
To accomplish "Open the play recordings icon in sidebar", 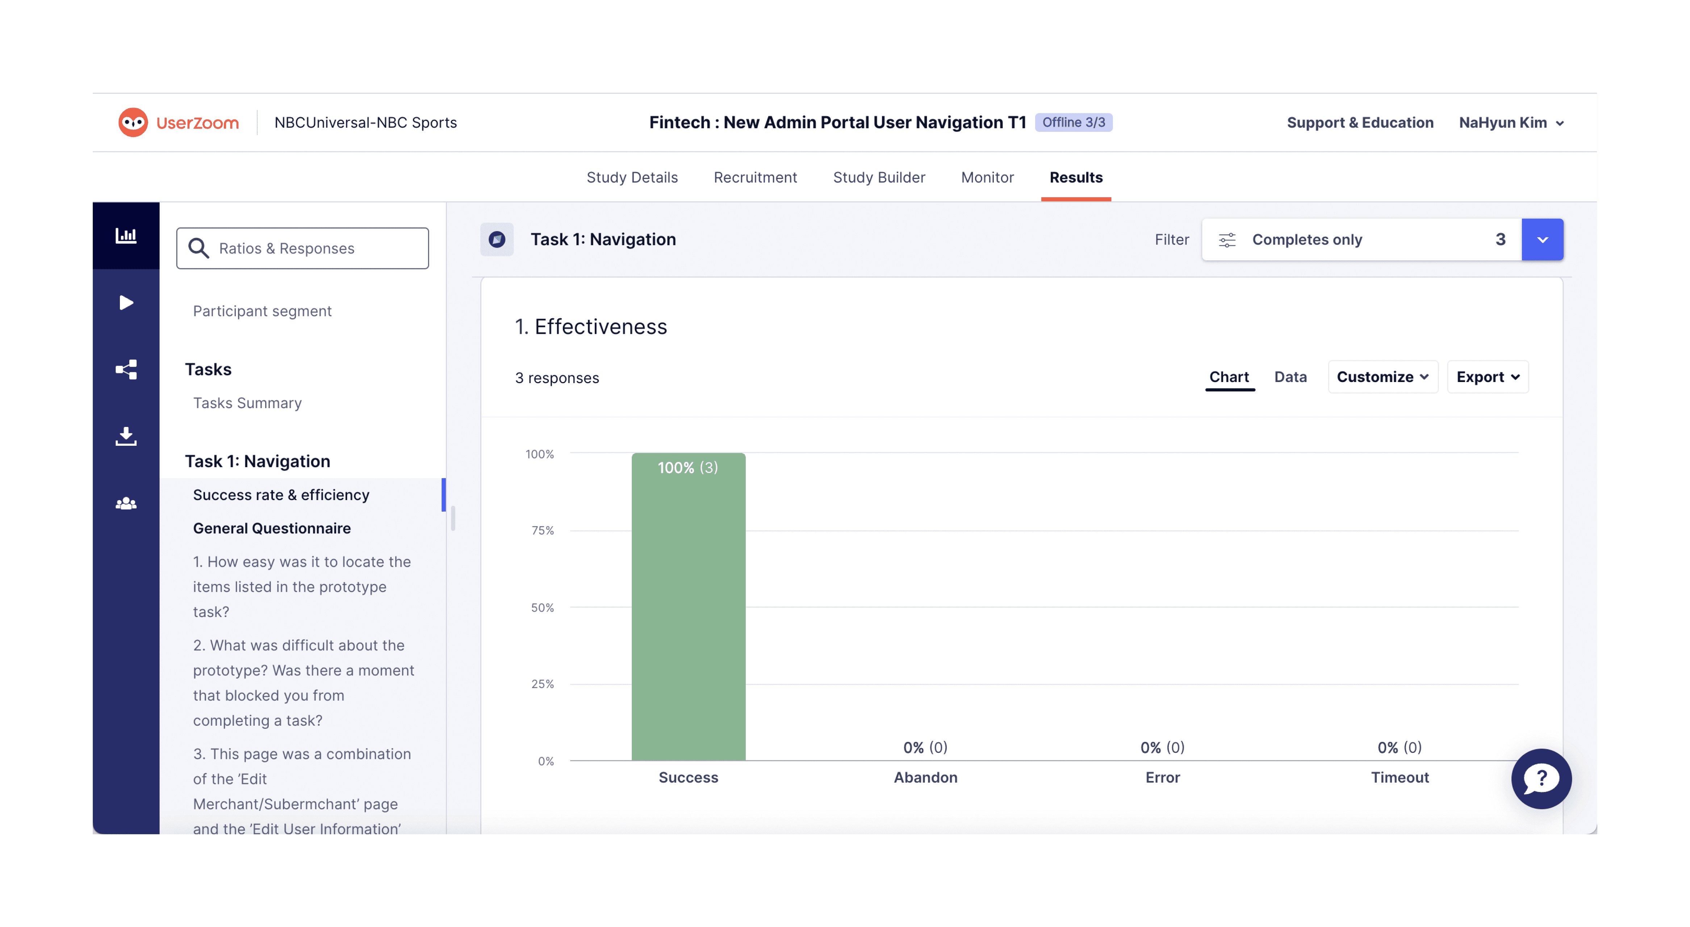I will [x=126, y=302].
